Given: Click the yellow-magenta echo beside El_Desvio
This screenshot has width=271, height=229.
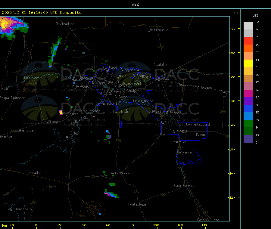Looking at the screenshot, I should tap(61, 112).
